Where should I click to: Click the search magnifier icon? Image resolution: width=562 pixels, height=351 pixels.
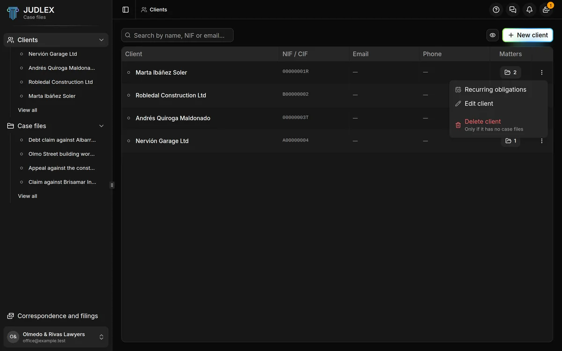pyautogui.click(x=128, y=35)
